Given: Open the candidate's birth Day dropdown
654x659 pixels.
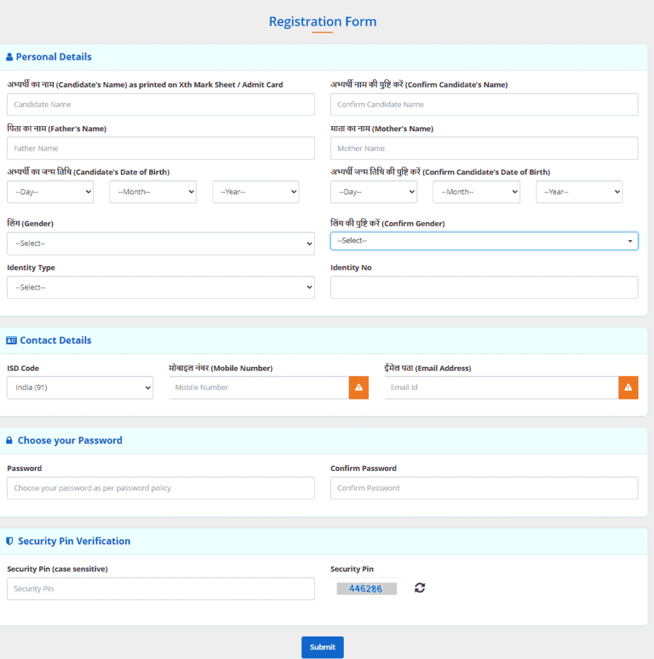Looking at the screenshot, I should pyautogui.click(x=50, y=192).
